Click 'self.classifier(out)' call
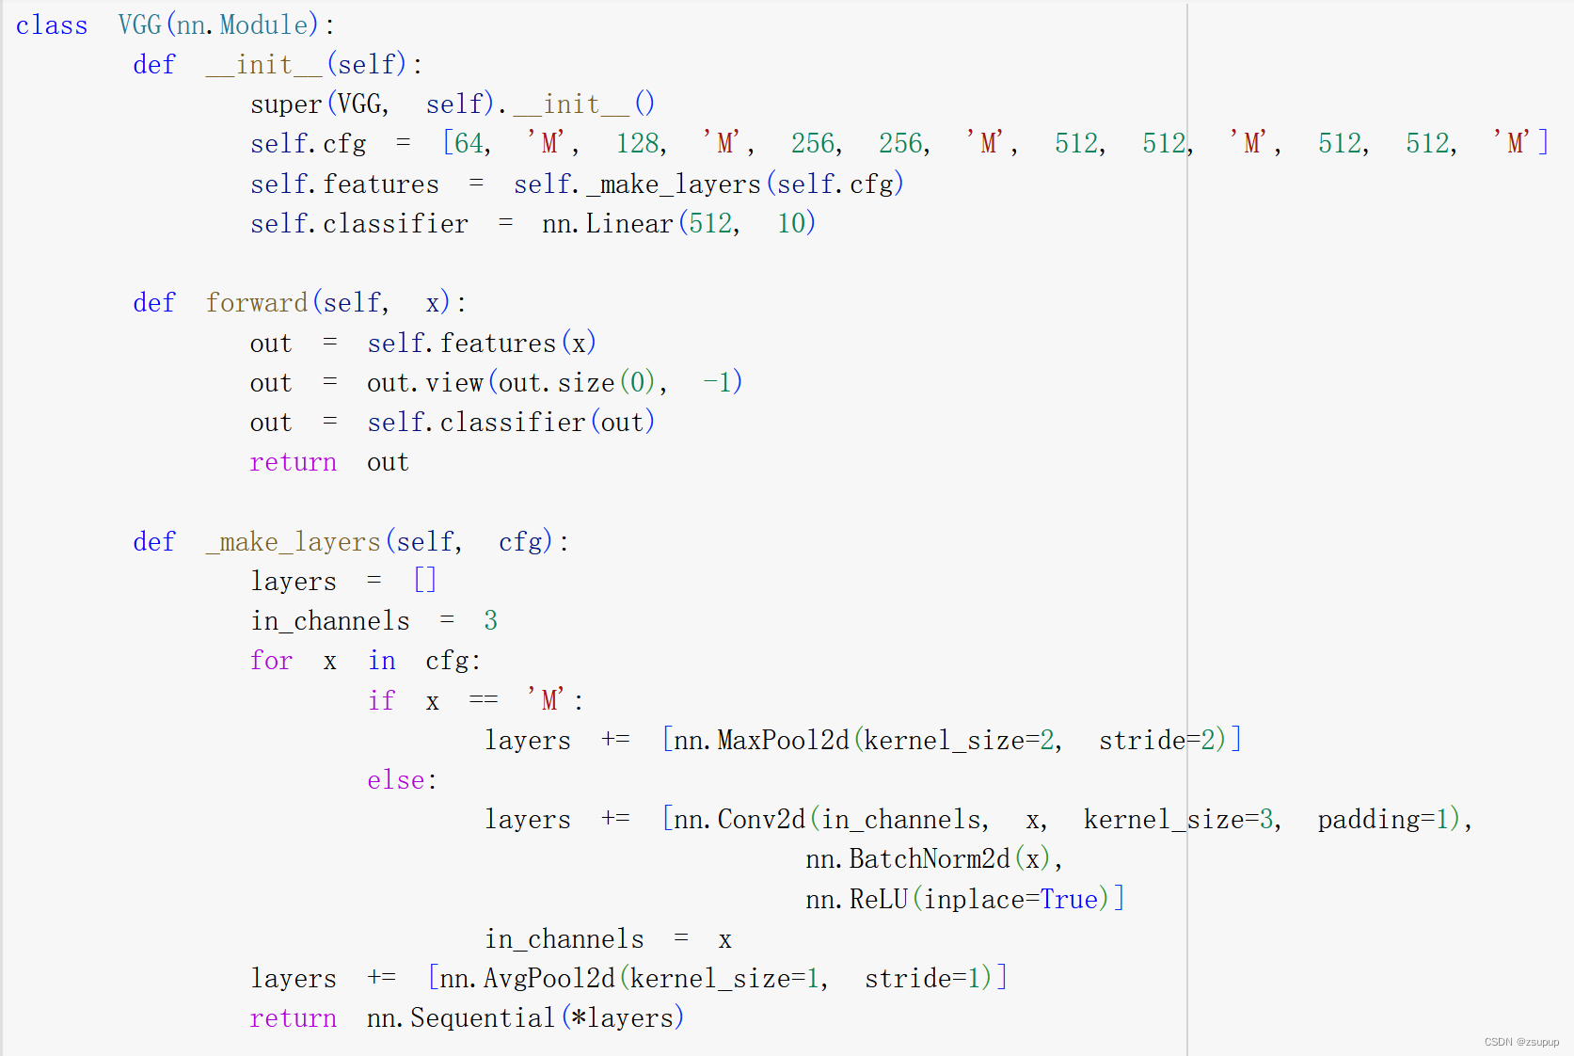1574x1056 pixels. (511, 423)
